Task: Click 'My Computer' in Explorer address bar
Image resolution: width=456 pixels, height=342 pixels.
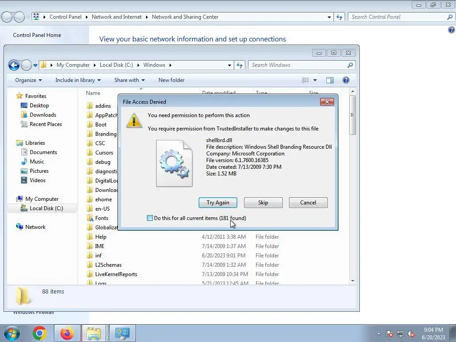Action: [x=73, y=65]
